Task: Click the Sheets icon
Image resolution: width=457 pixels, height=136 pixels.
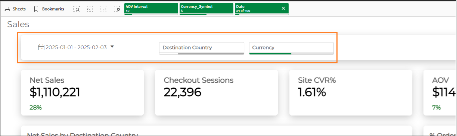Action: pyautogui.click(x=7, y=9)
